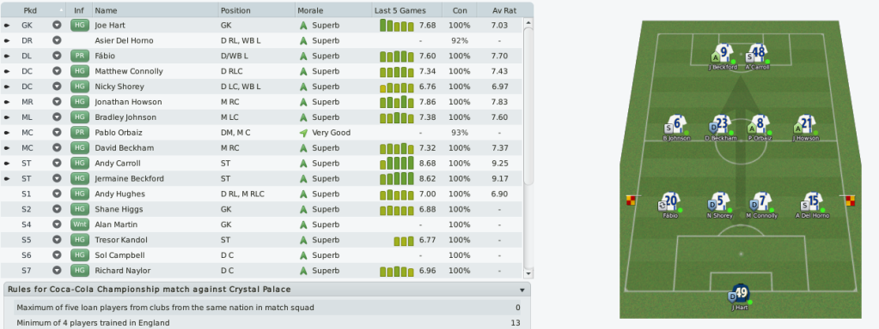
Task: Collapse the Rules for Coca-Cola Championship panel
Action: pos(522,290)
